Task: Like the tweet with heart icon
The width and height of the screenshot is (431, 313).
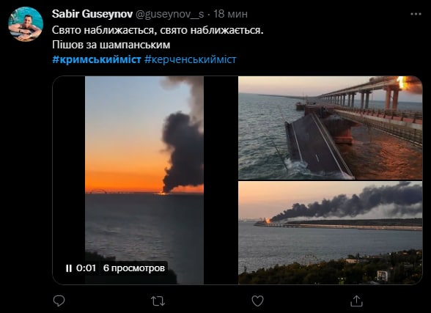Action: point(257,301)
